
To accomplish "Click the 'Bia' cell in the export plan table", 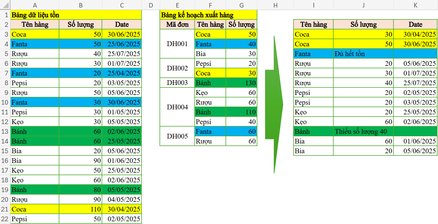I will (210, 54).
